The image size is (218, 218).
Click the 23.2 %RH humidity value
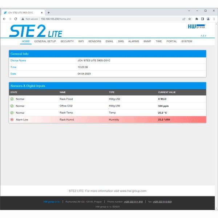click(x=164, y=120)
